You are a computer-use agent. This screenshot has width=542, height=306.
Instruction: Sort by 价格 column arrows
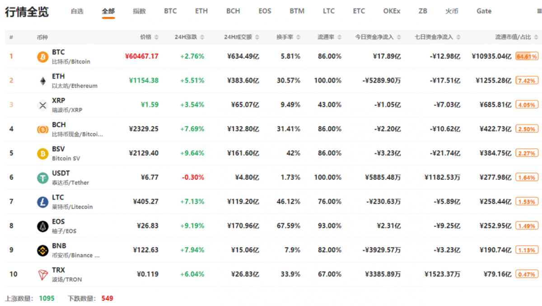click(x=156, y=37)
